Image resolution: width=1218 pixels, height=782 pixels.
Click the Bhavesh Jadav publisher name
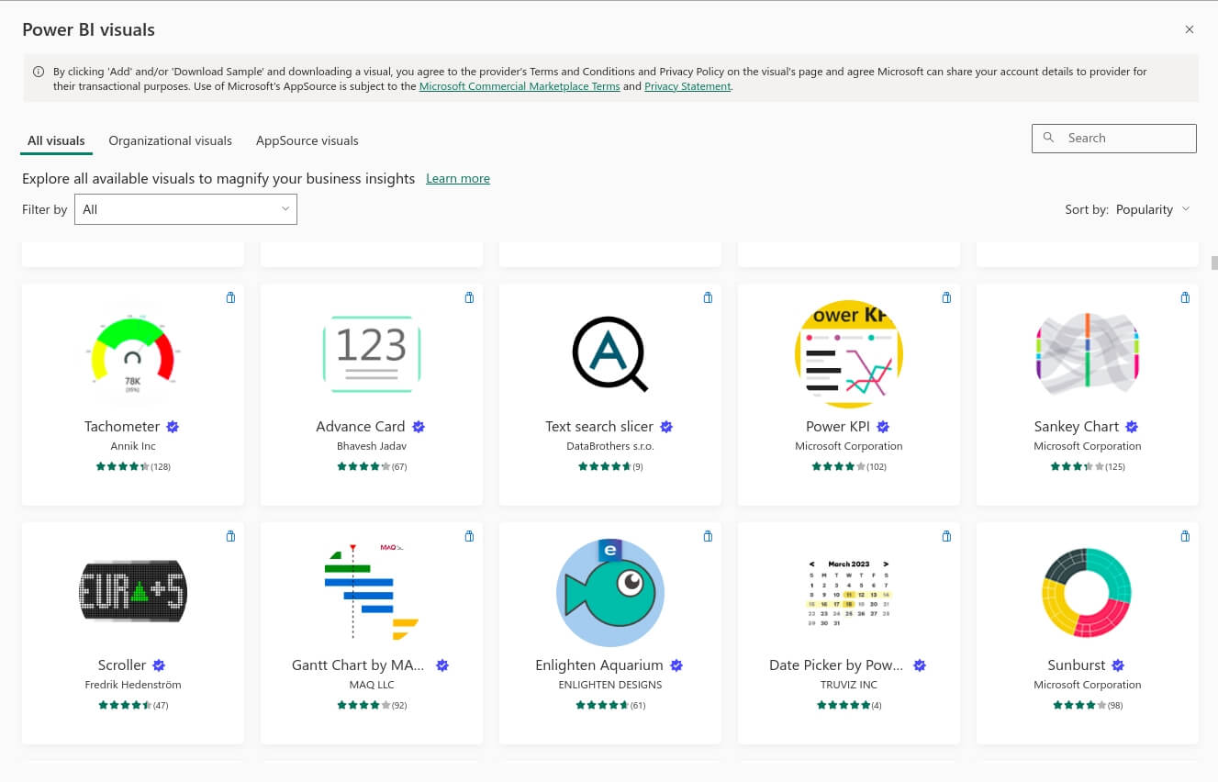tap(372, 446)
